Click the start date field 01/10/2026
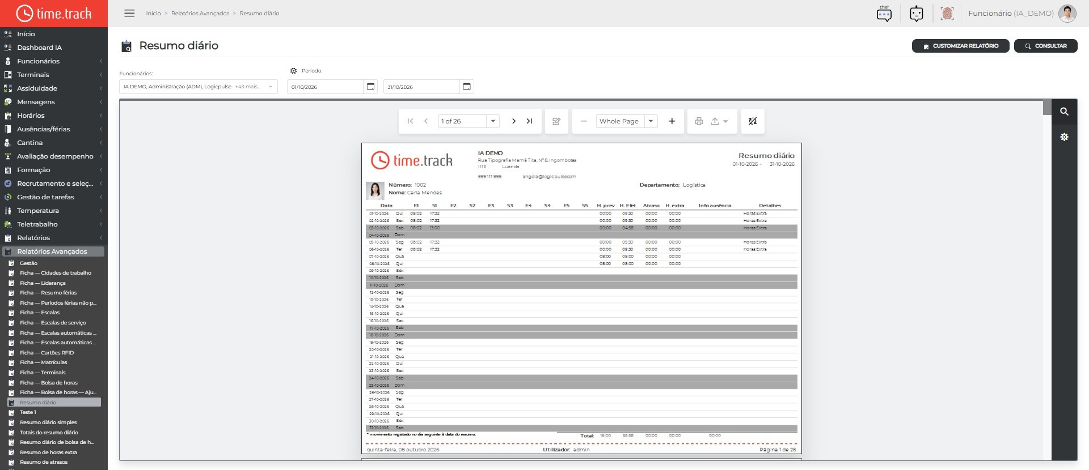 pyautogui.click(x=325, y=87)
